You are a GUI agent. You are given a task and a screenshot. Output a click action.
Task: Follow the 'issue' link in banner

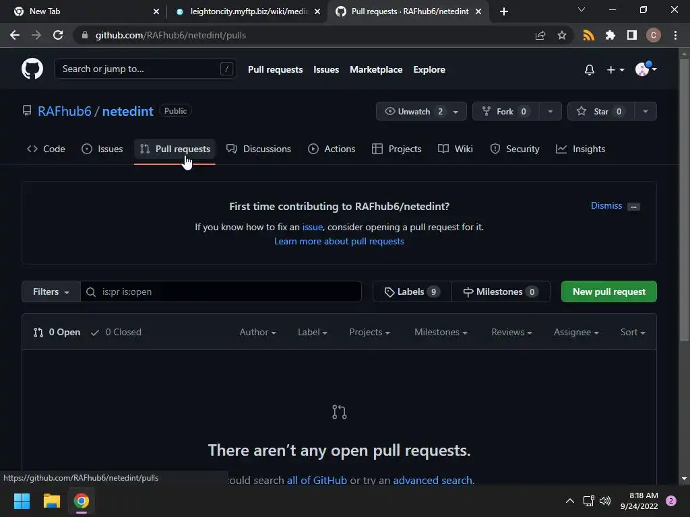pos(313,228)
